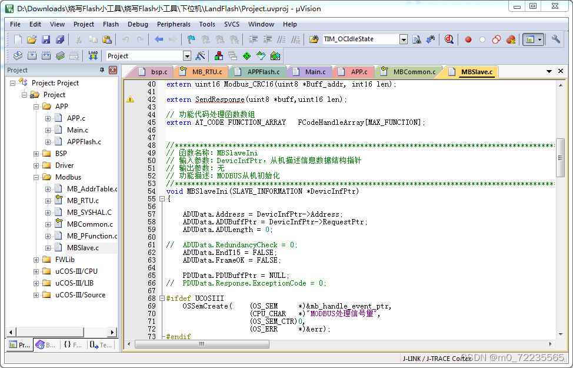
Task: Expand the uCOS-III/Source folder
Action: pyautogui.click(x=36, y=295)
